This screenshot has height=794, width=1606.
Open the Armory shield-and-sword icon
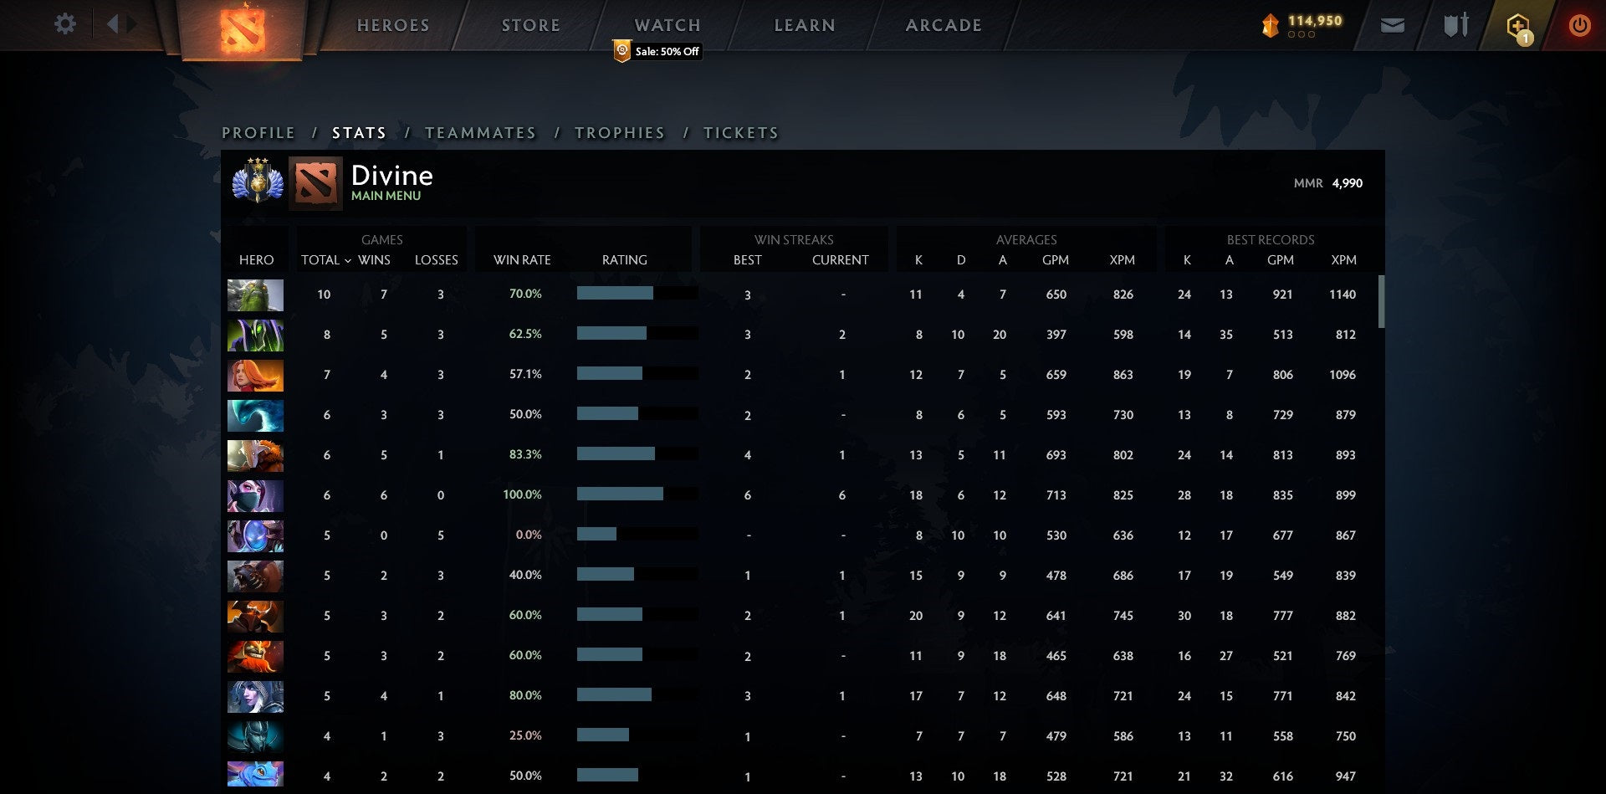point(1455,25)
